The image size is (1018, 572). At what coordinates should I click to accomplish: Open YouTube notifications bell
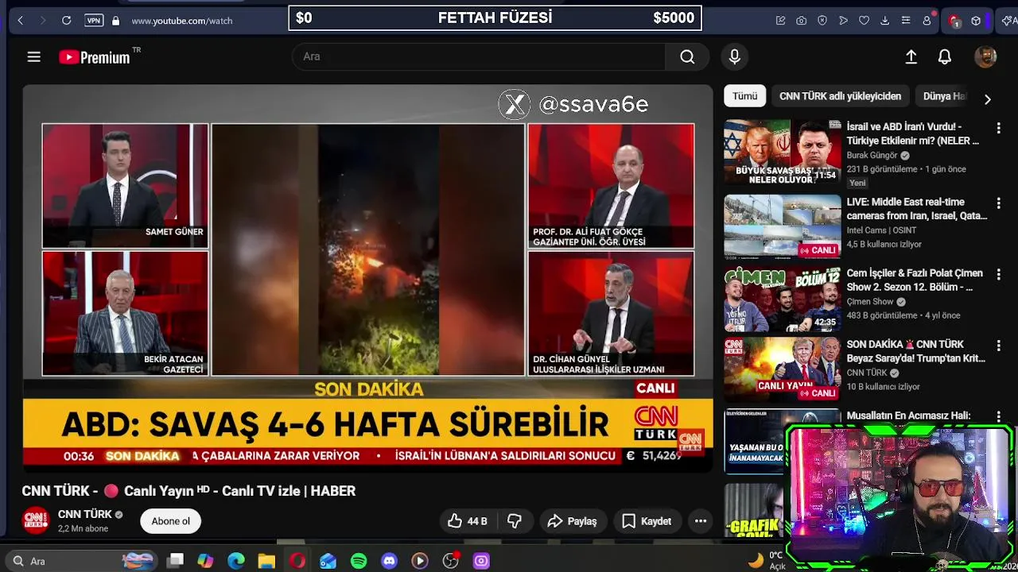(x=945, y=56)
